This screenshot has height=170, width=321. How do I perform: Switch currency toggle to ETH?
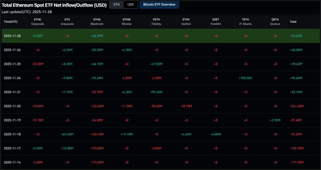(116, 5)
